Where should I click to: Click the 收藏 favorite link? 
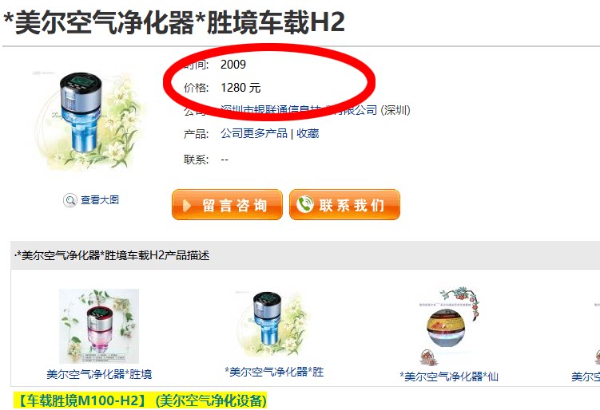(308, 133)
